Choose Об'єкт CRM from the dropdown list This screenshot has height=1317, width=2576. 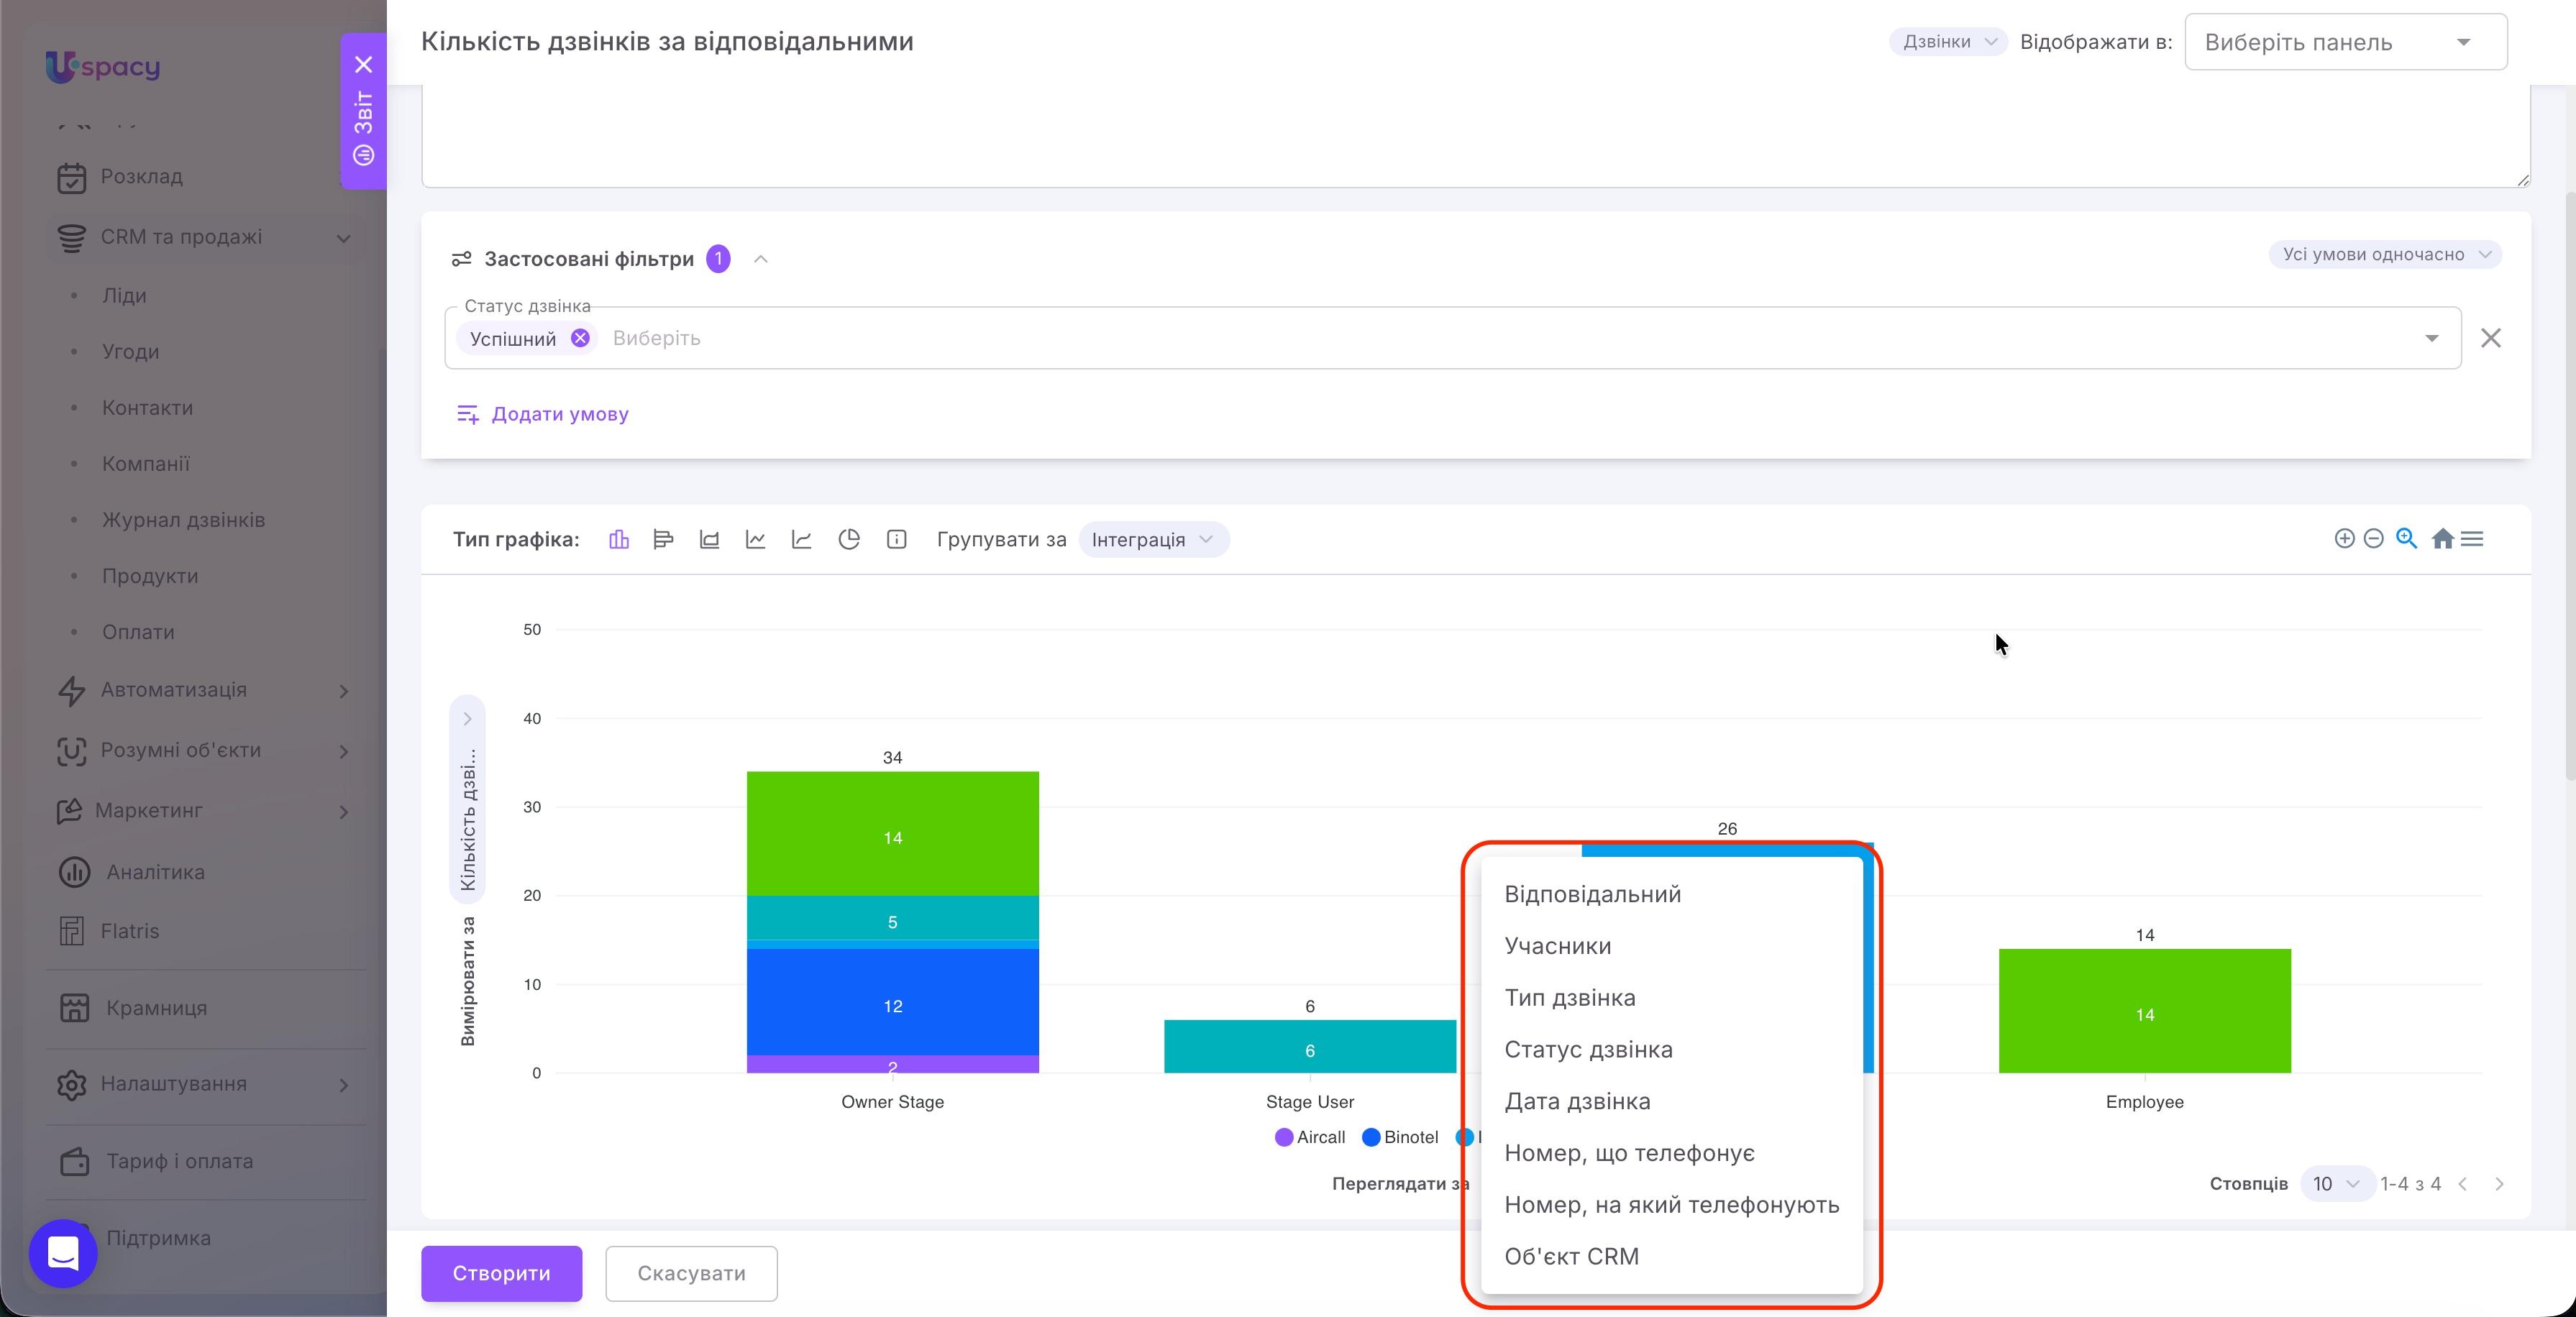pyautogui.click(x=1671, y=1257)
